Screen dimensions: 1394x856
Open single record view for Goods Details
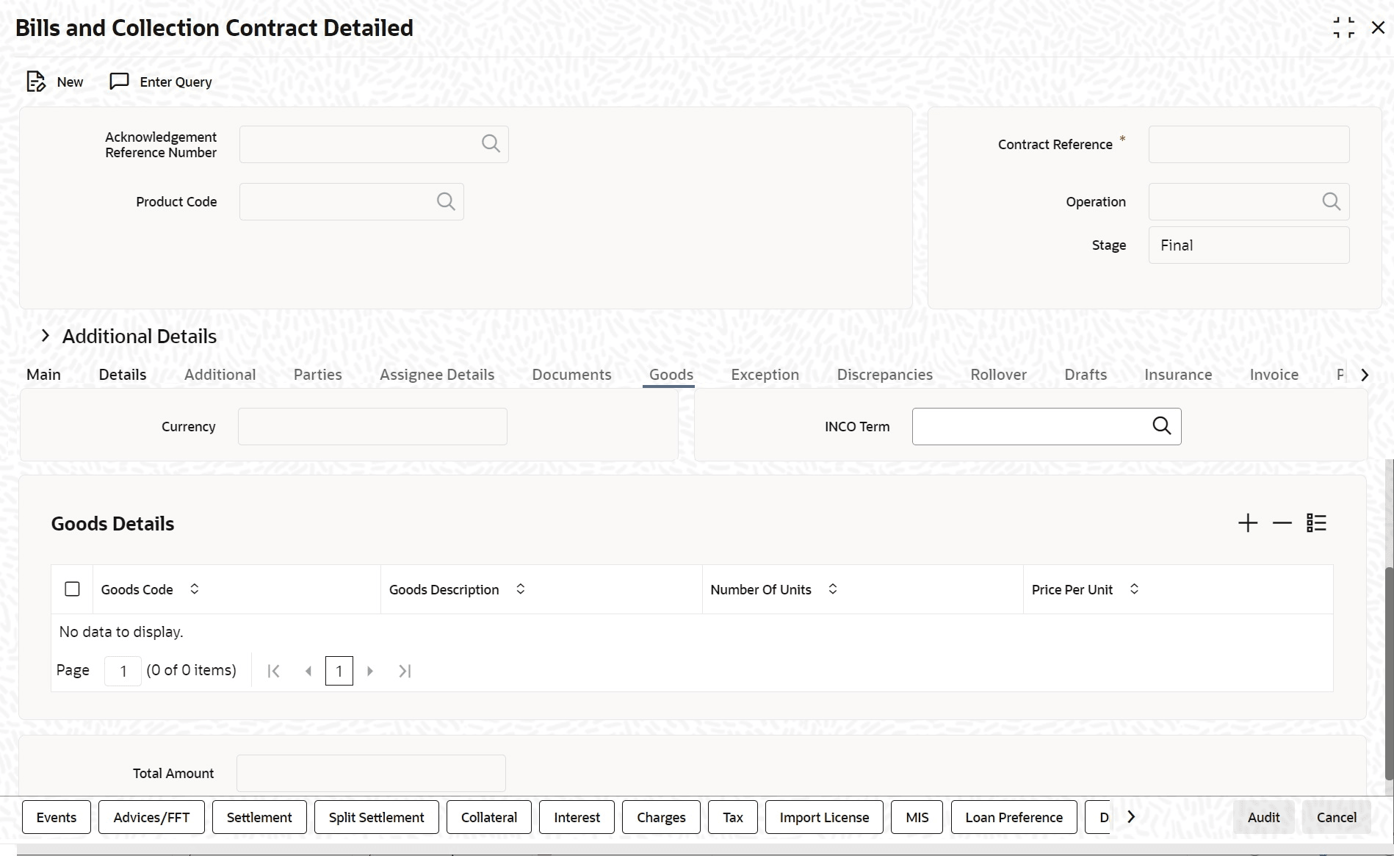click(x=1316, y=523)
